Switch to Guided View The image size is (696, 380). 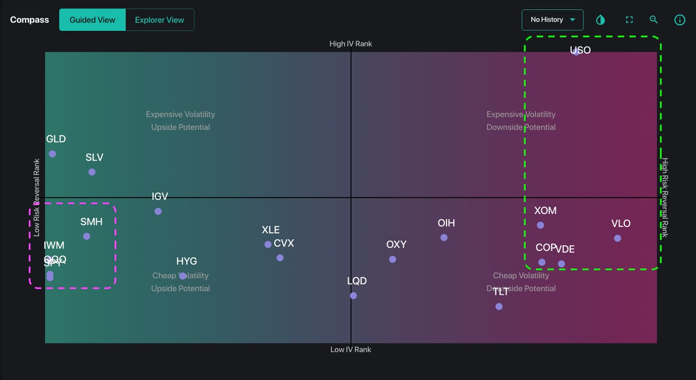92,20
